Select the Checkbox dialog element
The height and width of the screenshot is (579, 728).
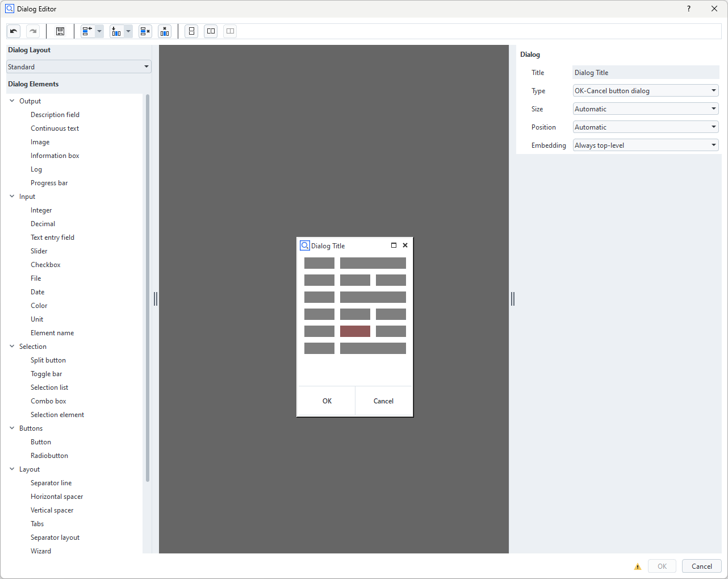45,265
